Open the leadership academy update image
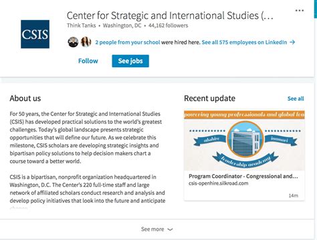The height and width of the screenshot is (240, 317). pos(244,141)
